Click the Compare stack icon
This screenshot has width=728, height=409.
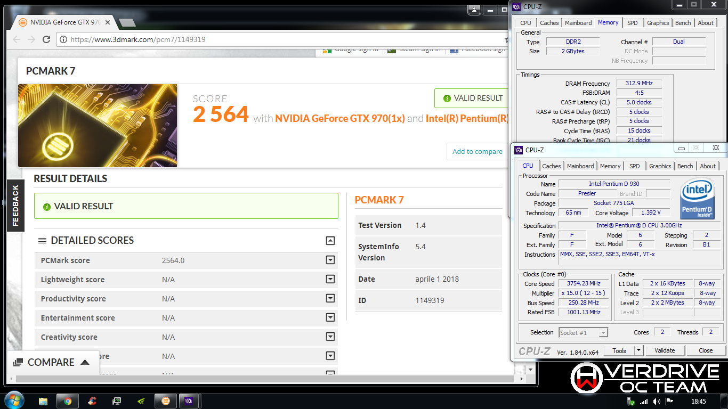[x=18, y=362]
